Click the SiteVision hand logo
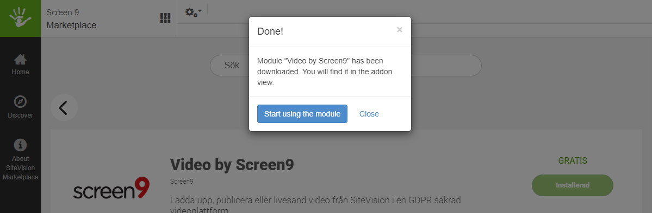652x213 pixels. point(20,18)
